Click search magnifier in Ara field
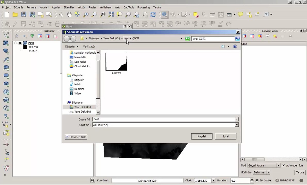Image resolution: width=307 pixels, height=185 pixels. tap(237, 39)
